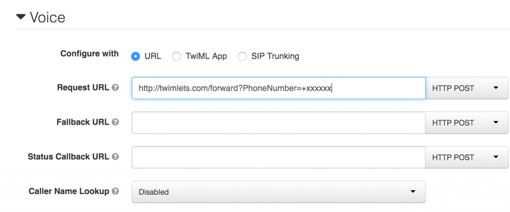
Task: Collapse the Voice section triangle
Action: [20, 17]
